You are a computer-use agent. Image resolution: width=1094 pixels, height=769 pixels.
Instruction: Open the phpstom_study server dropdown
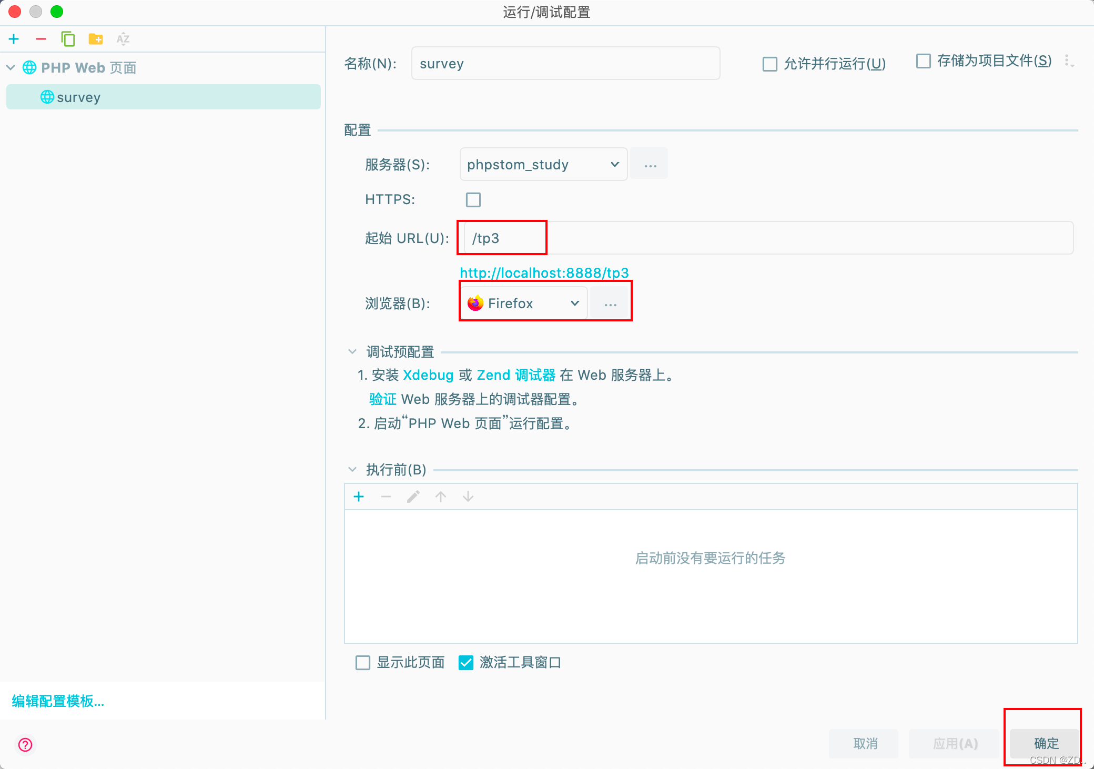click(x=543, y=165)
